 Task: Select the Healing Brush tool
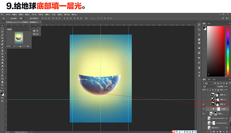pyautogui.click(x=2, y=44)
